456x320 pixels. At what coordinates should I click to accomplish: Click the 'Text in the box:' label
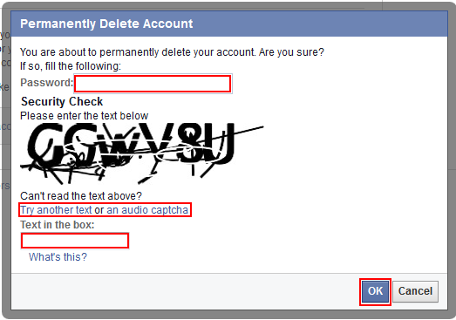(x=58, y=225)
